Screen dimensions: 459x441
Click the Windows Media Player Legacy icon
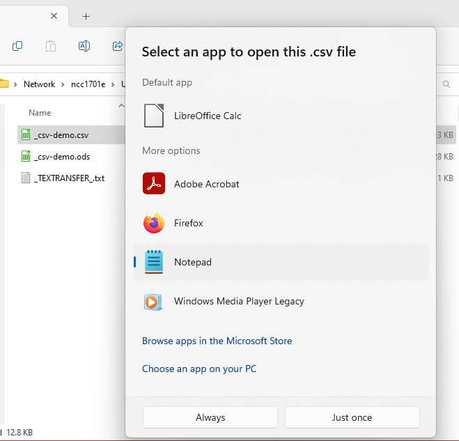(153, 302)
